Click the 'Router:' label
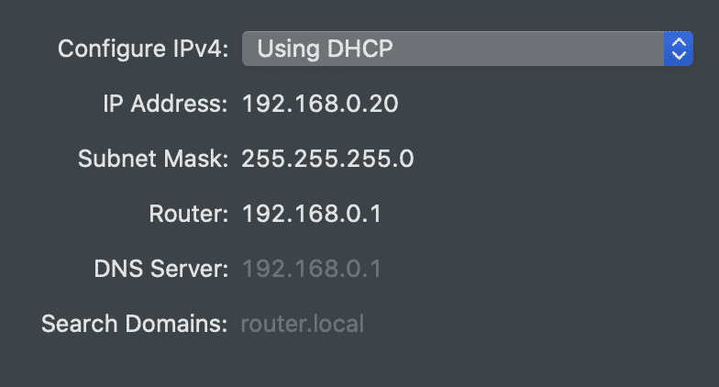Screen dimensions: 719x387 point(189,214)
